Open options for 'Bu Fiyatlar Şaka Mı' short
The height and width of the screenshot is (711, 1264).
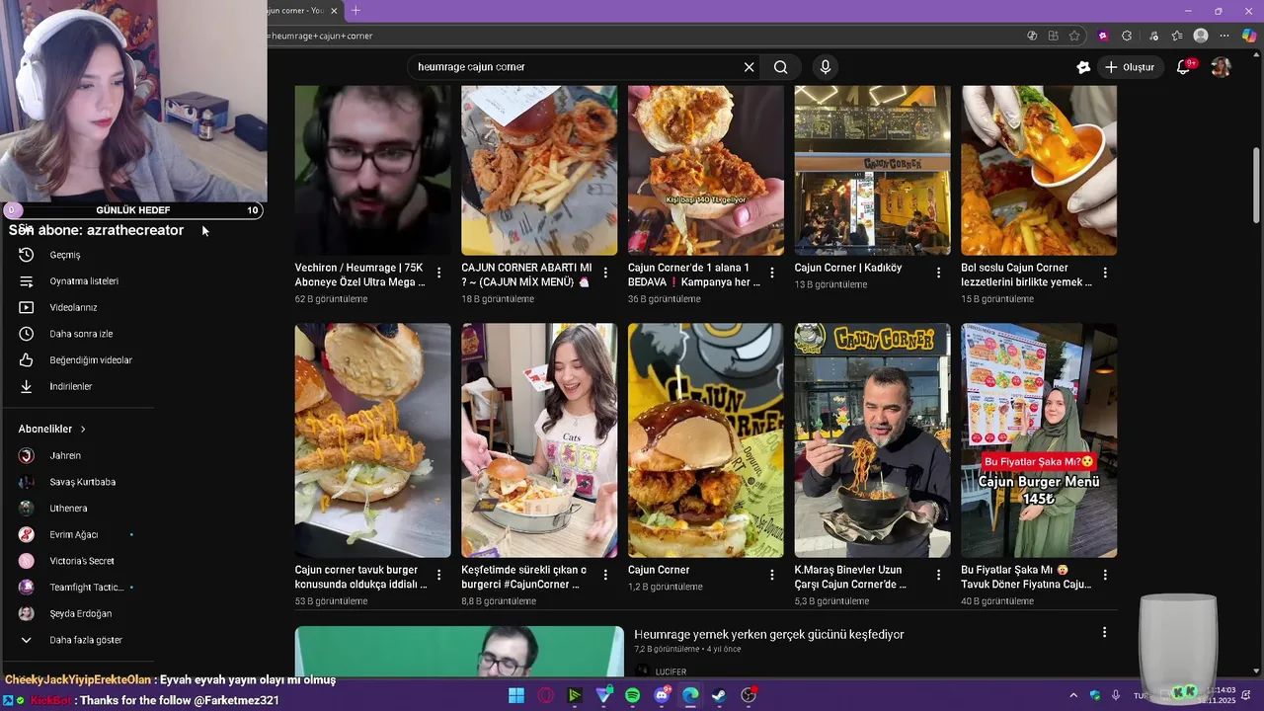pyautogui.click(x=1105, y=575)
